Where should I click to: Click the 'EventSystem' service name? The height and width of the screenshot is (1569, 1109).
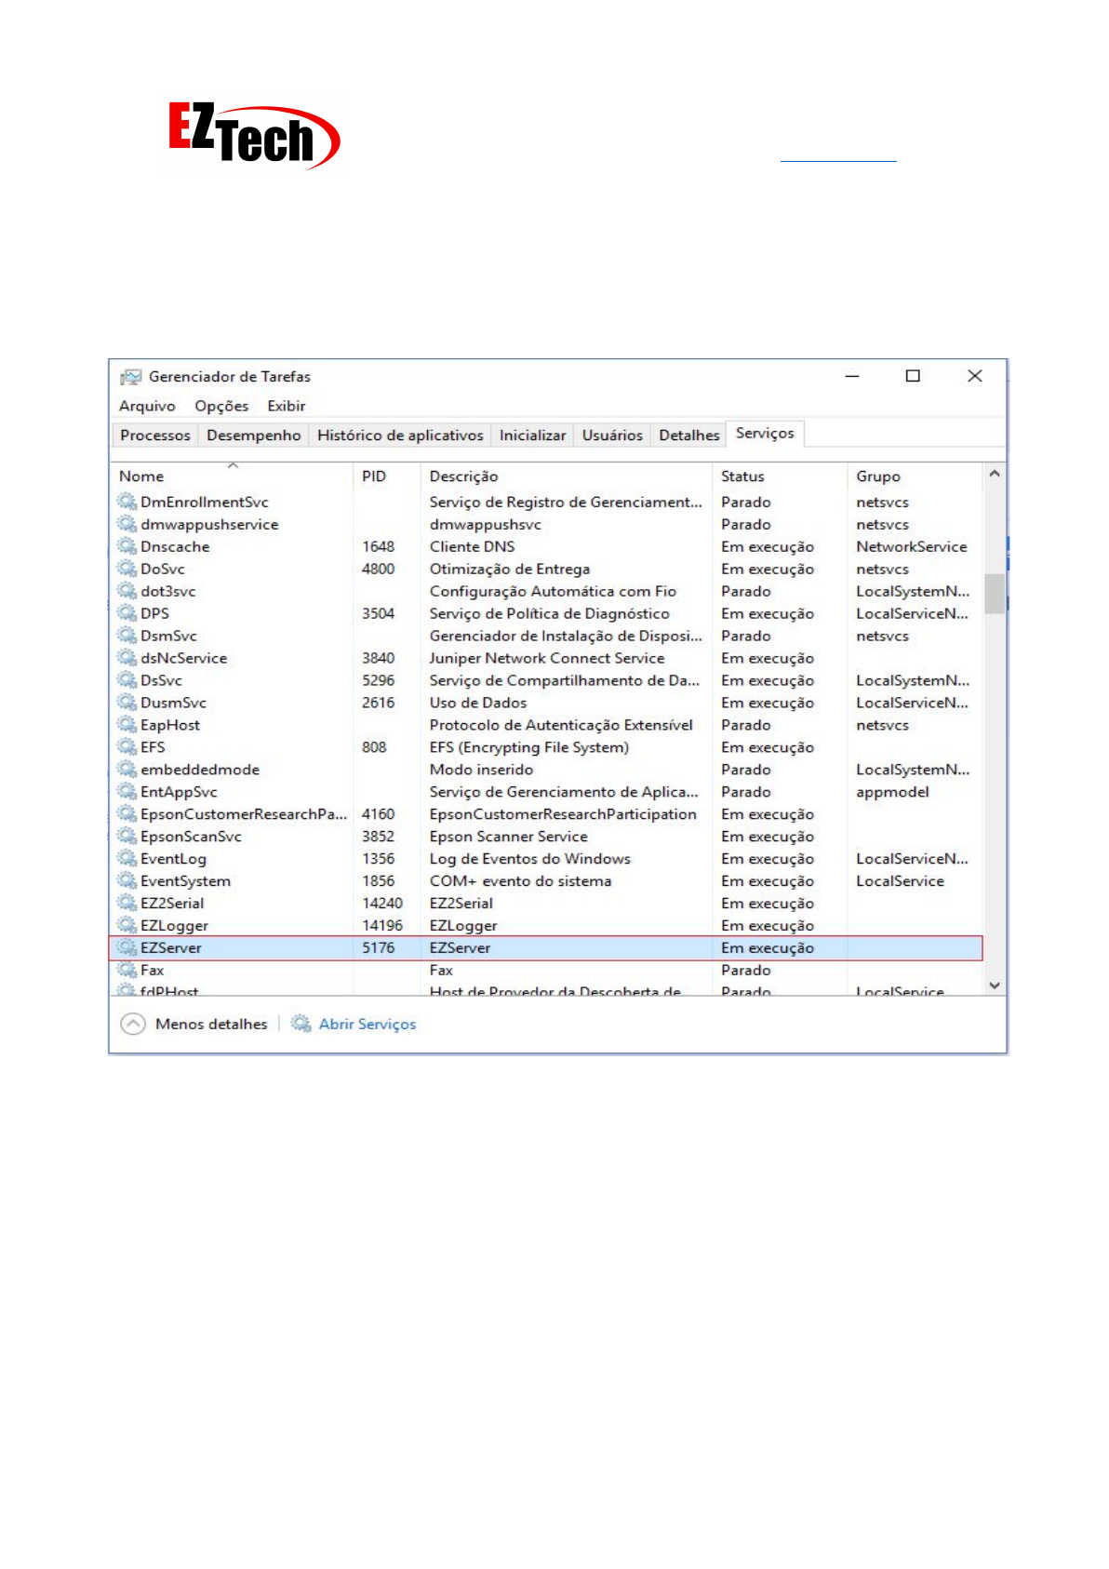click(185, 881)
